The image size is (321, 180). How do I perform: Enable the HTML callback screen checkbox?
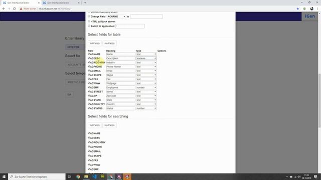pos(89,21)
